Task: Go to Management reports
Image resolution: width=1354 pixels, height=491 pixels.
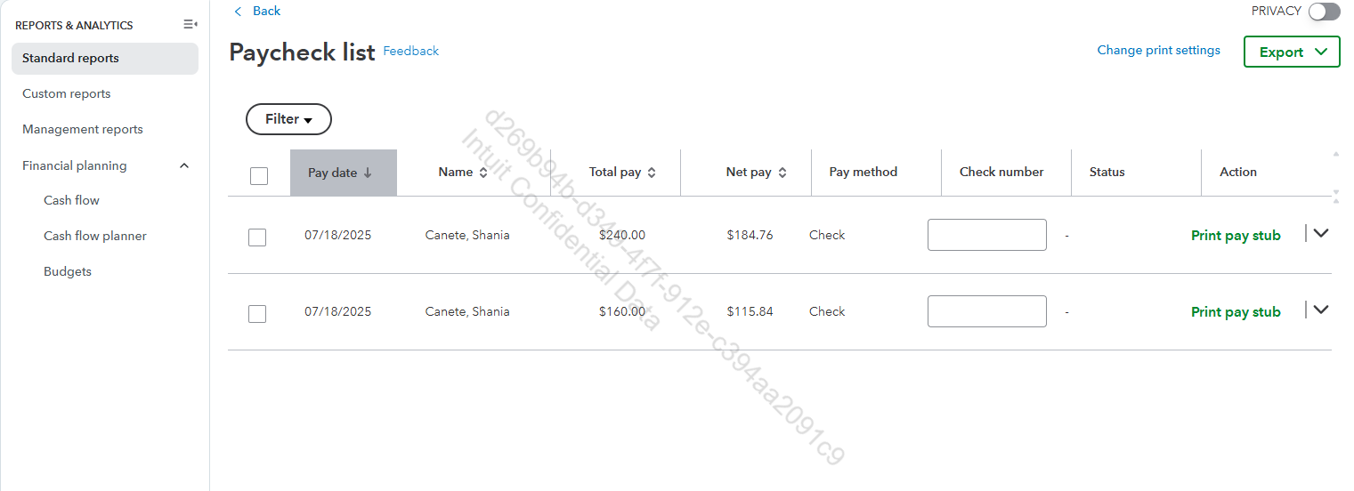Action: click(x=83, y=130)
